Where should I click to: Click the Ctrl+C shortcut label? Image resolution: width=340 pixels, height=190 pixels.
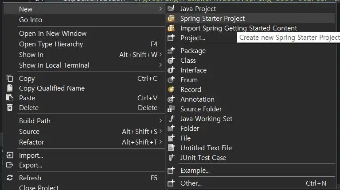tap(148, 79)
